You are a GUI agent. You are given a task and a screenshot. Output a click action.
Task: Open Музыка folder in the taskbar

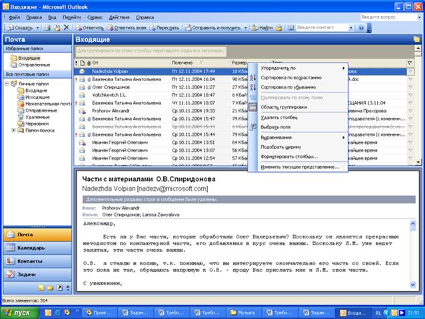point(244,313)
